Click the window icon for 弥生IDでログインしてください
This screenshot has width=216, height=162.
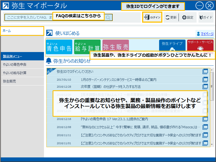click(205, 71)
